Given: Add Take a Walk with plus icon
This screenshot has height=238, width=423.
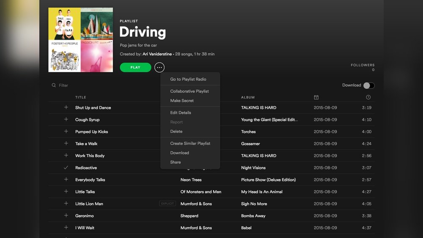Looking at the screenshot, I should pyautogui.click(x=66, y=143).
